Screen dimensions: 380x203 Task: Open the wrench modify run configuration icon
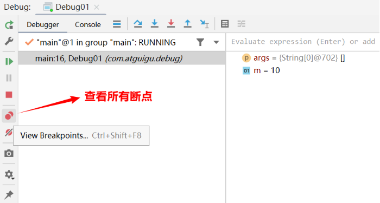9,41
